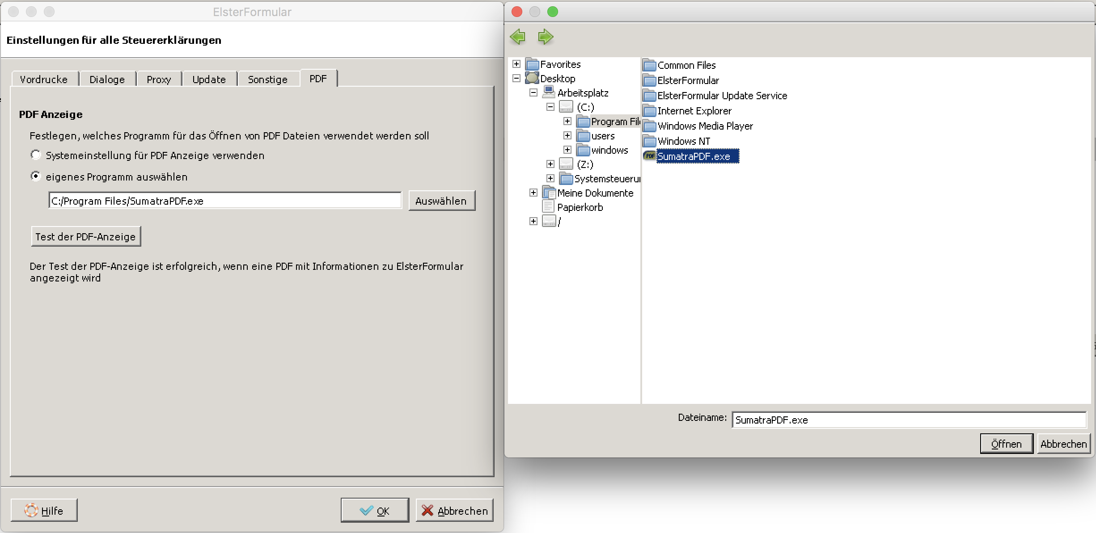
Task: Click the 'Internet Explorer' folder name
Action: [x=694, y=111]
